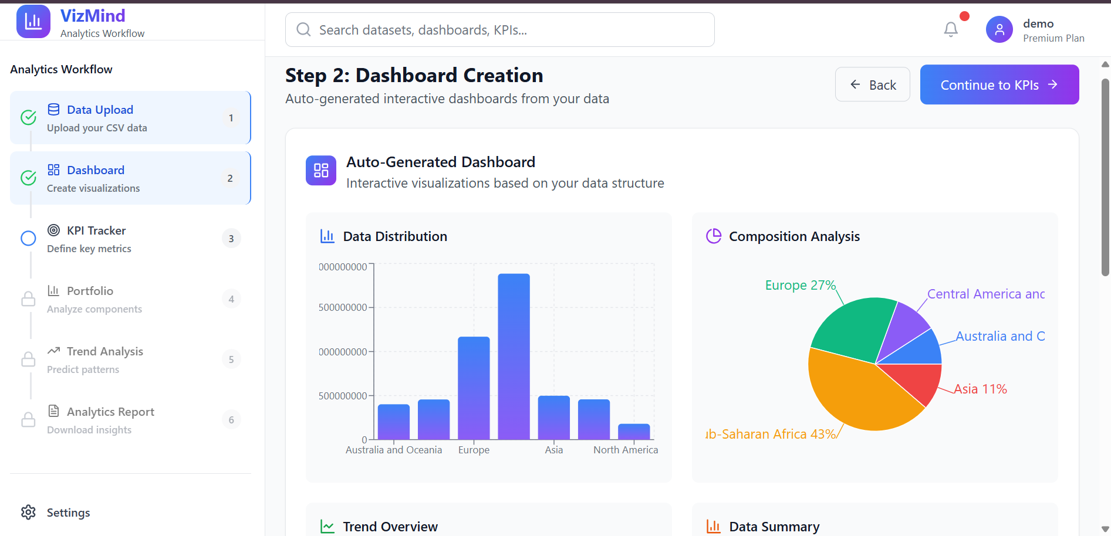Click the database icon beside Data Upload
Screen dimensions: 1111x536
(53, 109)
